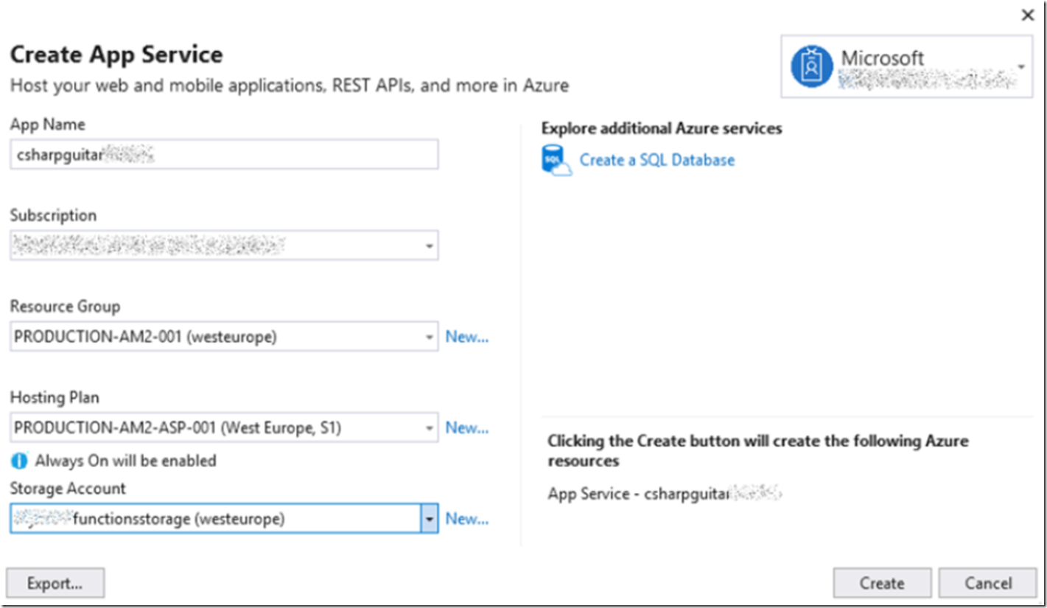The height and width of the screenshot is (608, 1047).
Task: Click the Hosting Plan label
Action: pos(55,397)
